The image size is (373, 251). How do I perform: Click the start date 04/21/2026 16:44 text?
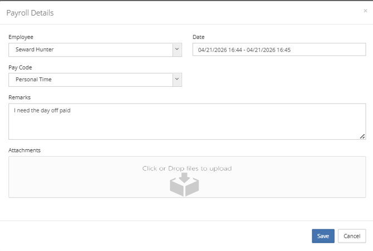coord(220,50)
